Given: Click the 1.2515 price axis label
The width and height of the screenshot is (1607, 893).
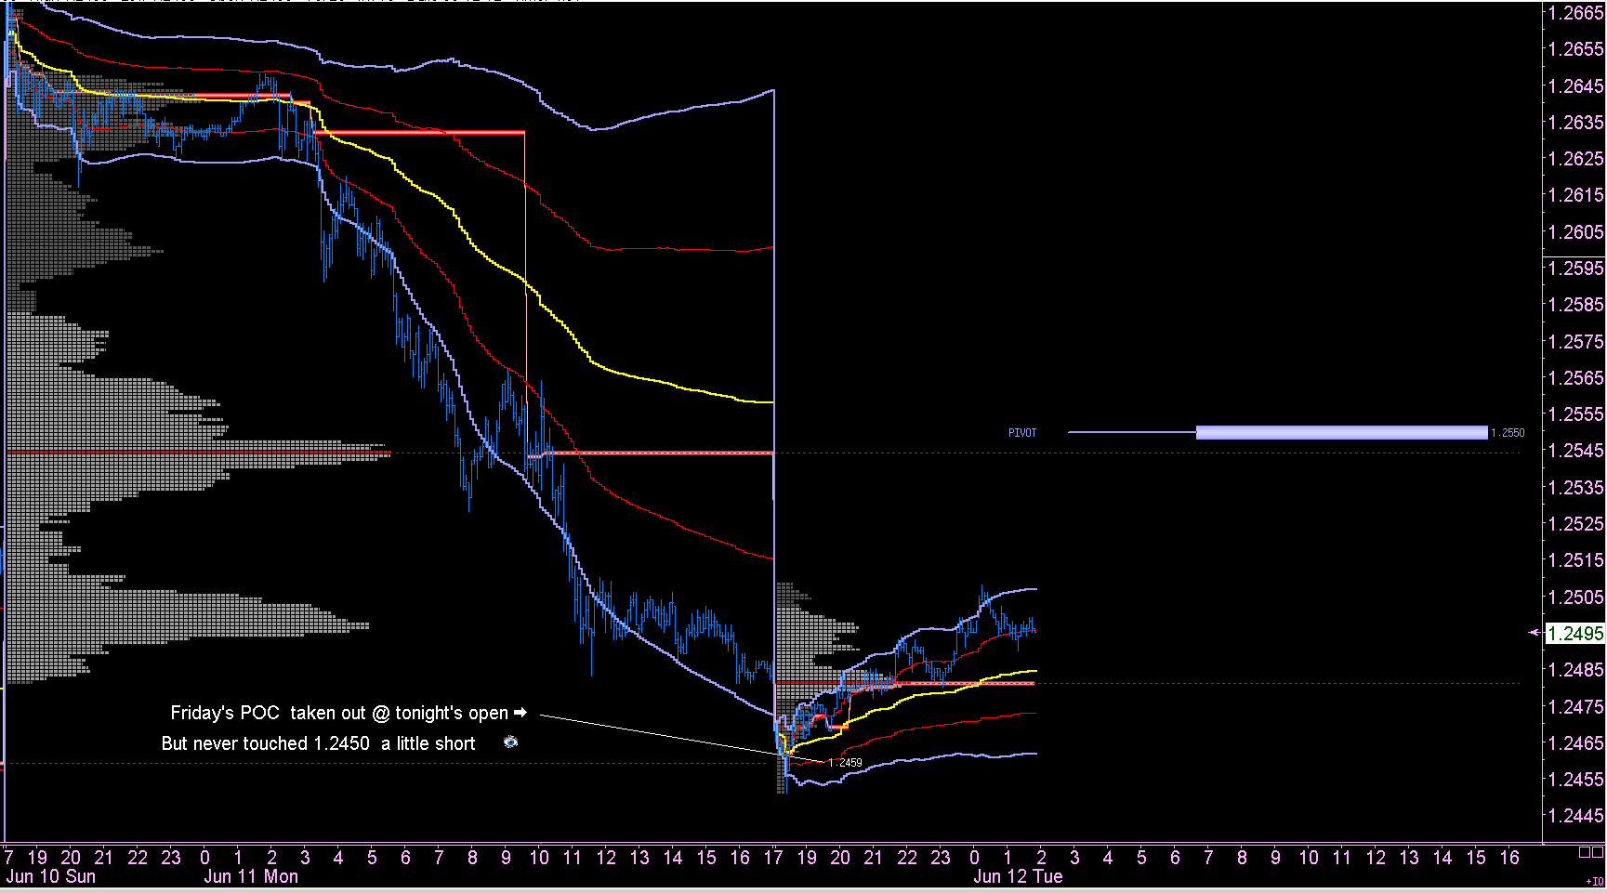Looking at the screenshot, I should 1575,559.
